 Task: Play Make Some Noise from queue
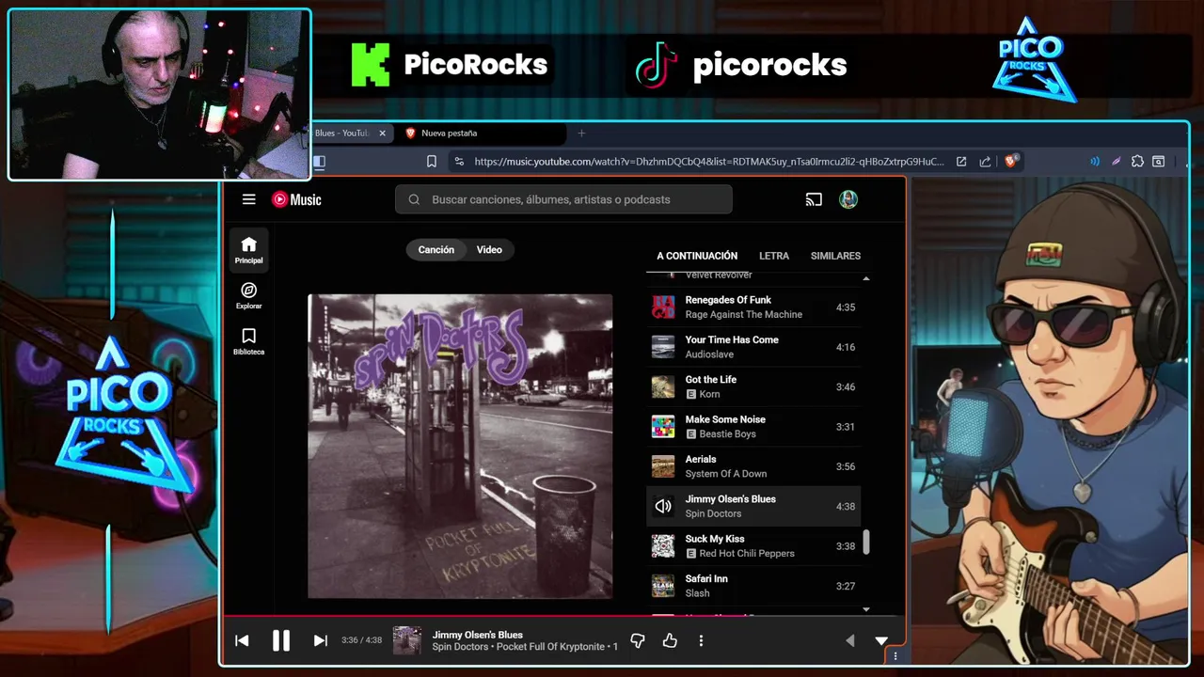point(753,427)
